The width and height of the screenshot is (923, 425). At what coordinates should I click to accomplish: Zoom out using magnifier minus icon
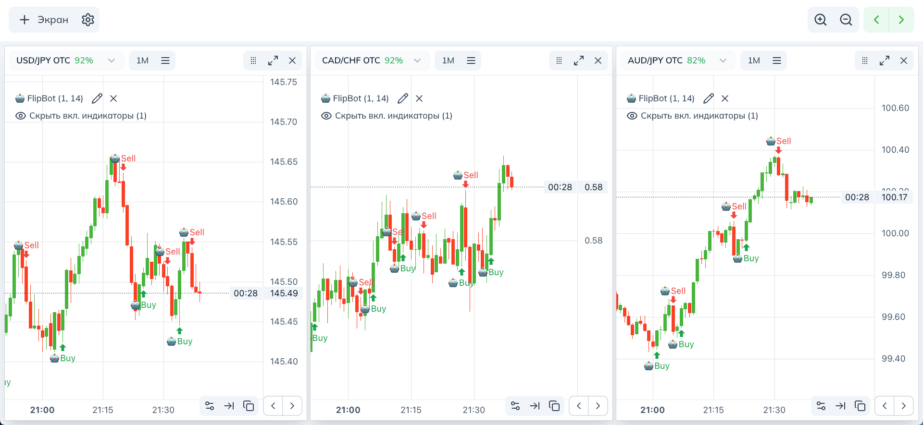coord(846,20)
